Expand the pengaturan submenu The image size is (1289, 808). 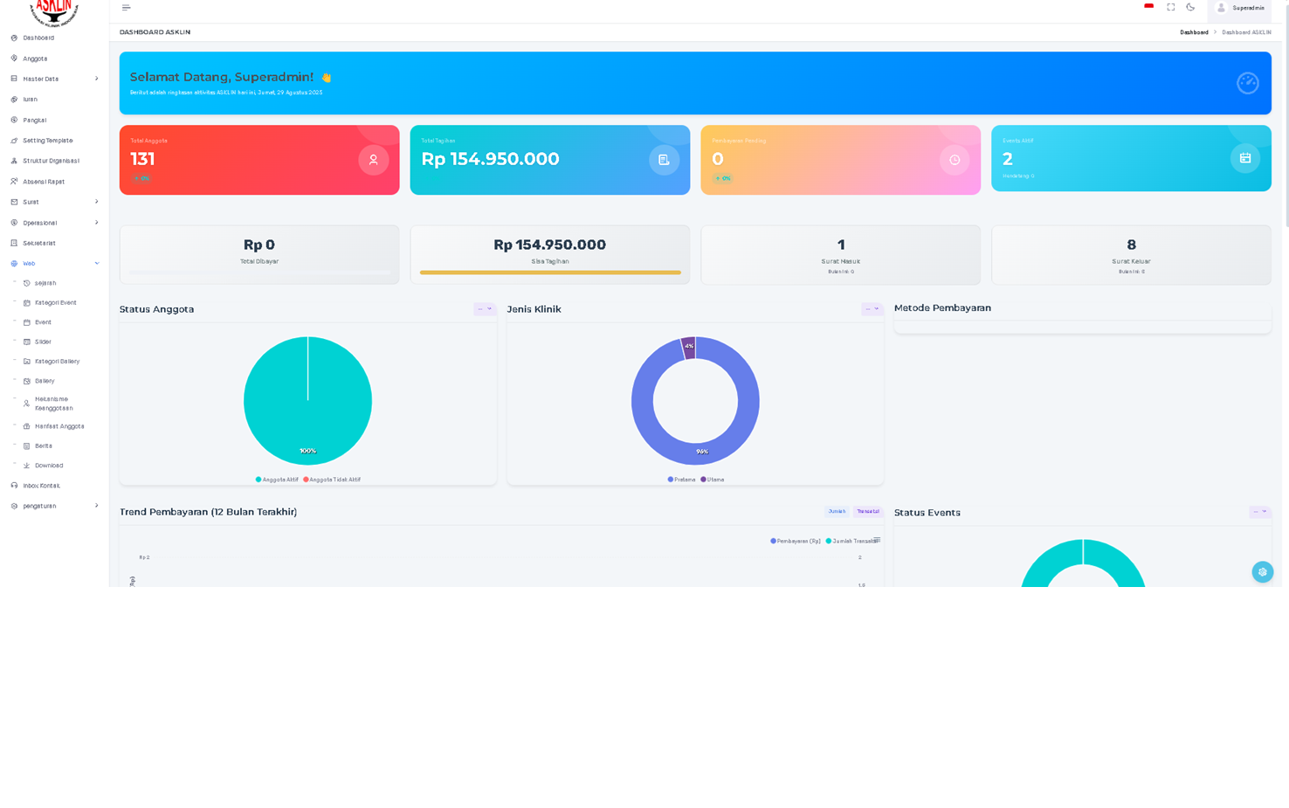[x=54, y=506]
